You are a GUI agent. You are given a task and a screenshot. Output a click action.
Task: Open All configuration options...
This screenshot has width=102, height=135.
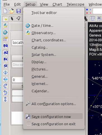pyautogui.click(x=54, y=104)
